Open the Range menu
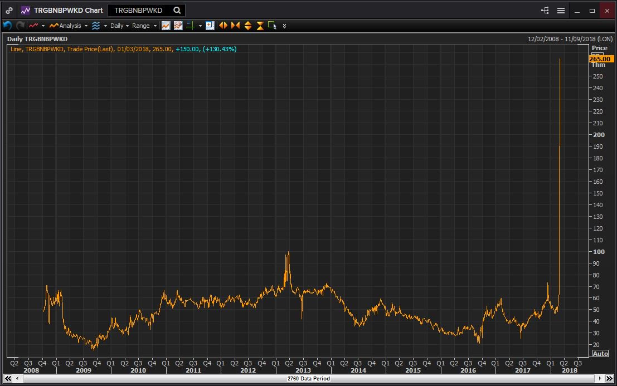The width and height of the screenshot is (617, 386). (140, 26)
